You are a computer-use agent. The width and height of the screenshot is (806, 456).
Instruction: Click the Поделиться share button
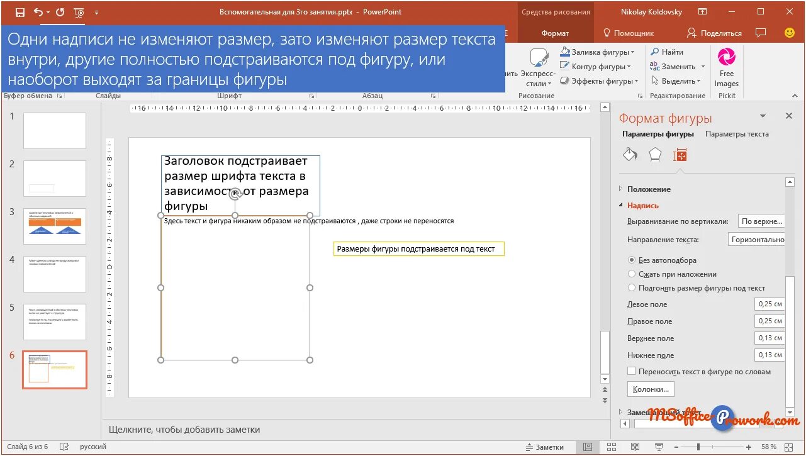click(x=715, y=33)
